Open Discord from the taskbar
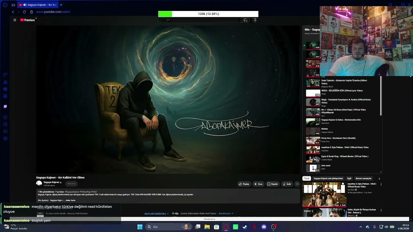This screenshot has height=232, width=413. (264, 227)
